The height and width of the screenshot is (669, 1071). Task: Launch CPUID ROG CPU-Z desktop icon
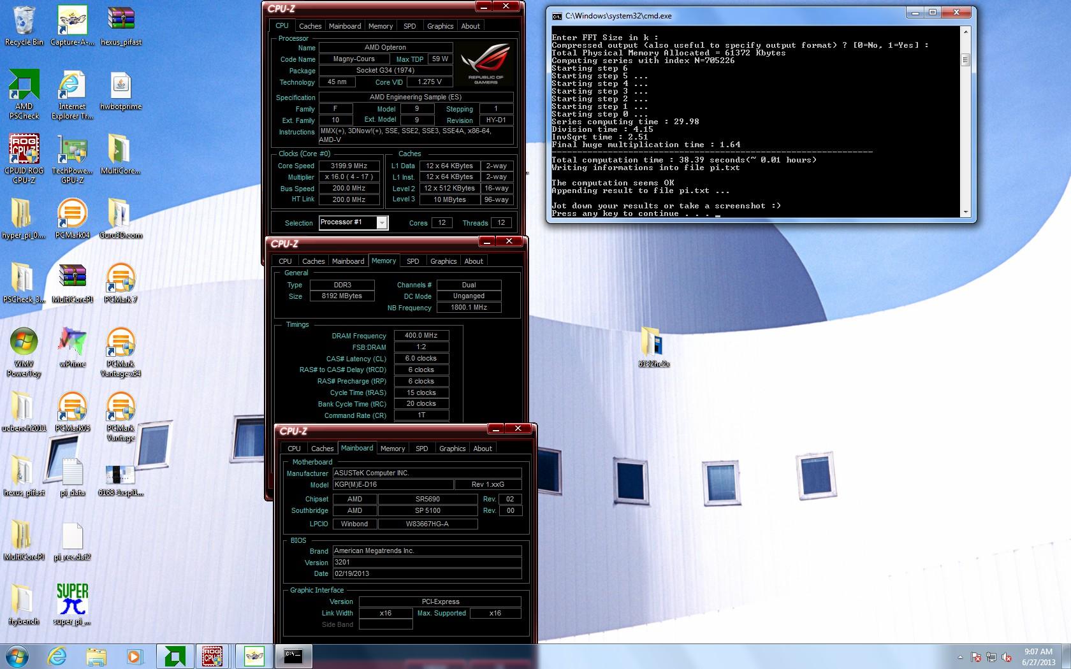click(24, 159)
